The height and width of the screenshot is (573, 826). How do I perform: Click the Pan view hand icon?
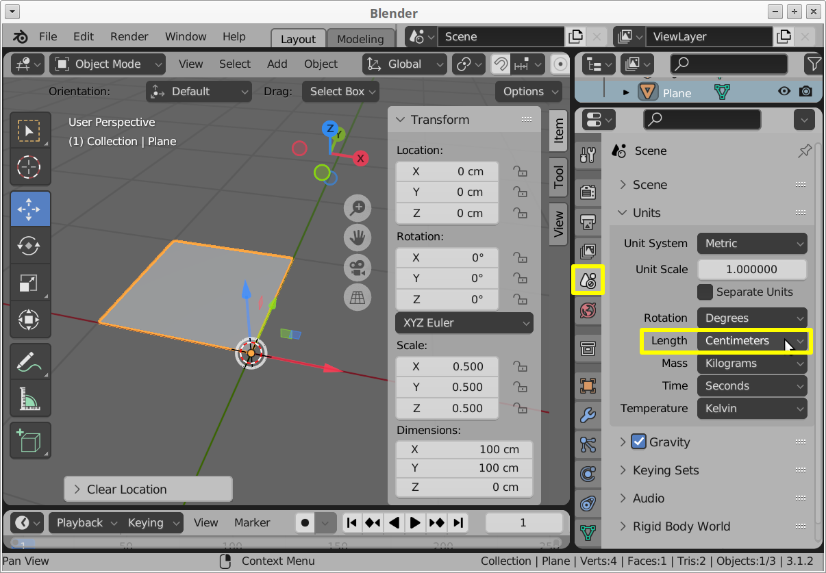click(357, 238)
